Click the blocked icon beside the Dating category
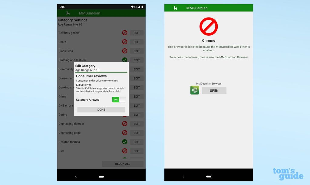The height and width of the screenshot is (185, 310). tap(124, 115)
